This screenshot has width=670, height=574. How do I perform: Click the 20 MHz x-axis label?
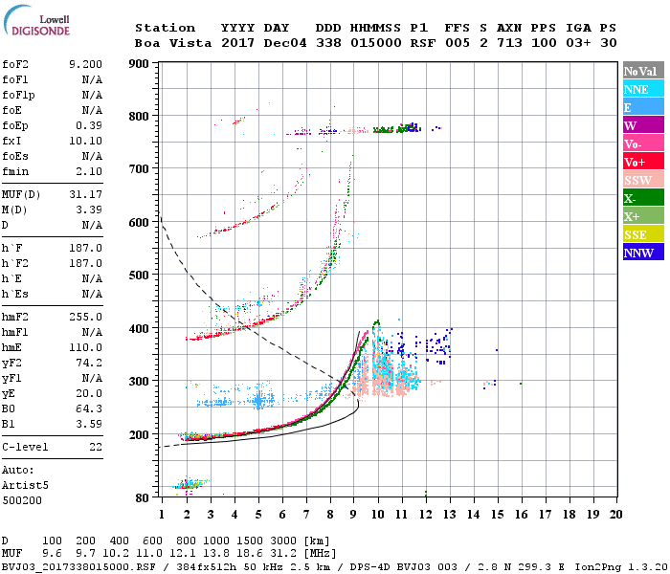click(615, 515)
